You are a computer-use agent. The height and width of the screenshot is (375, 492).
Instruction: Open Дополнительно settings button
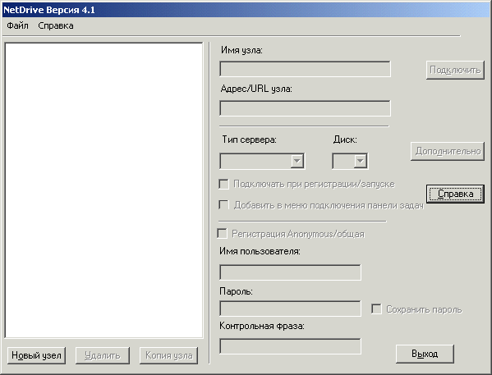point(448,152)
